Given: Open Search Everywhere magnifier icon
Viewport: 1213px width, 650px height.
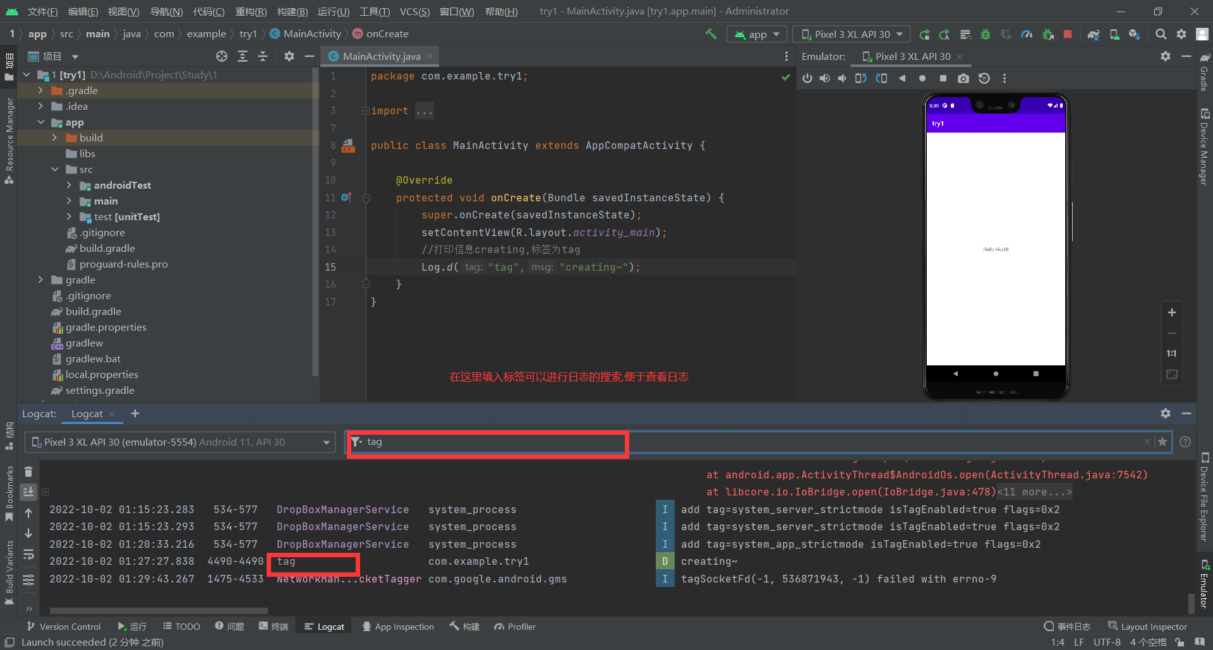Looking at the screenshot, I should click(1161, 34).
